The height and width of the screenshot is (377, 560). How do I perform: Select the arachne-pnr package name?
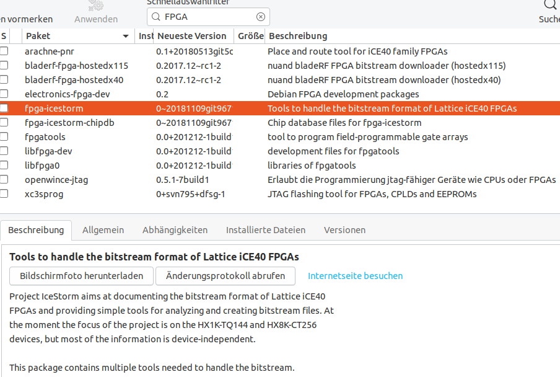coord(50,51)
